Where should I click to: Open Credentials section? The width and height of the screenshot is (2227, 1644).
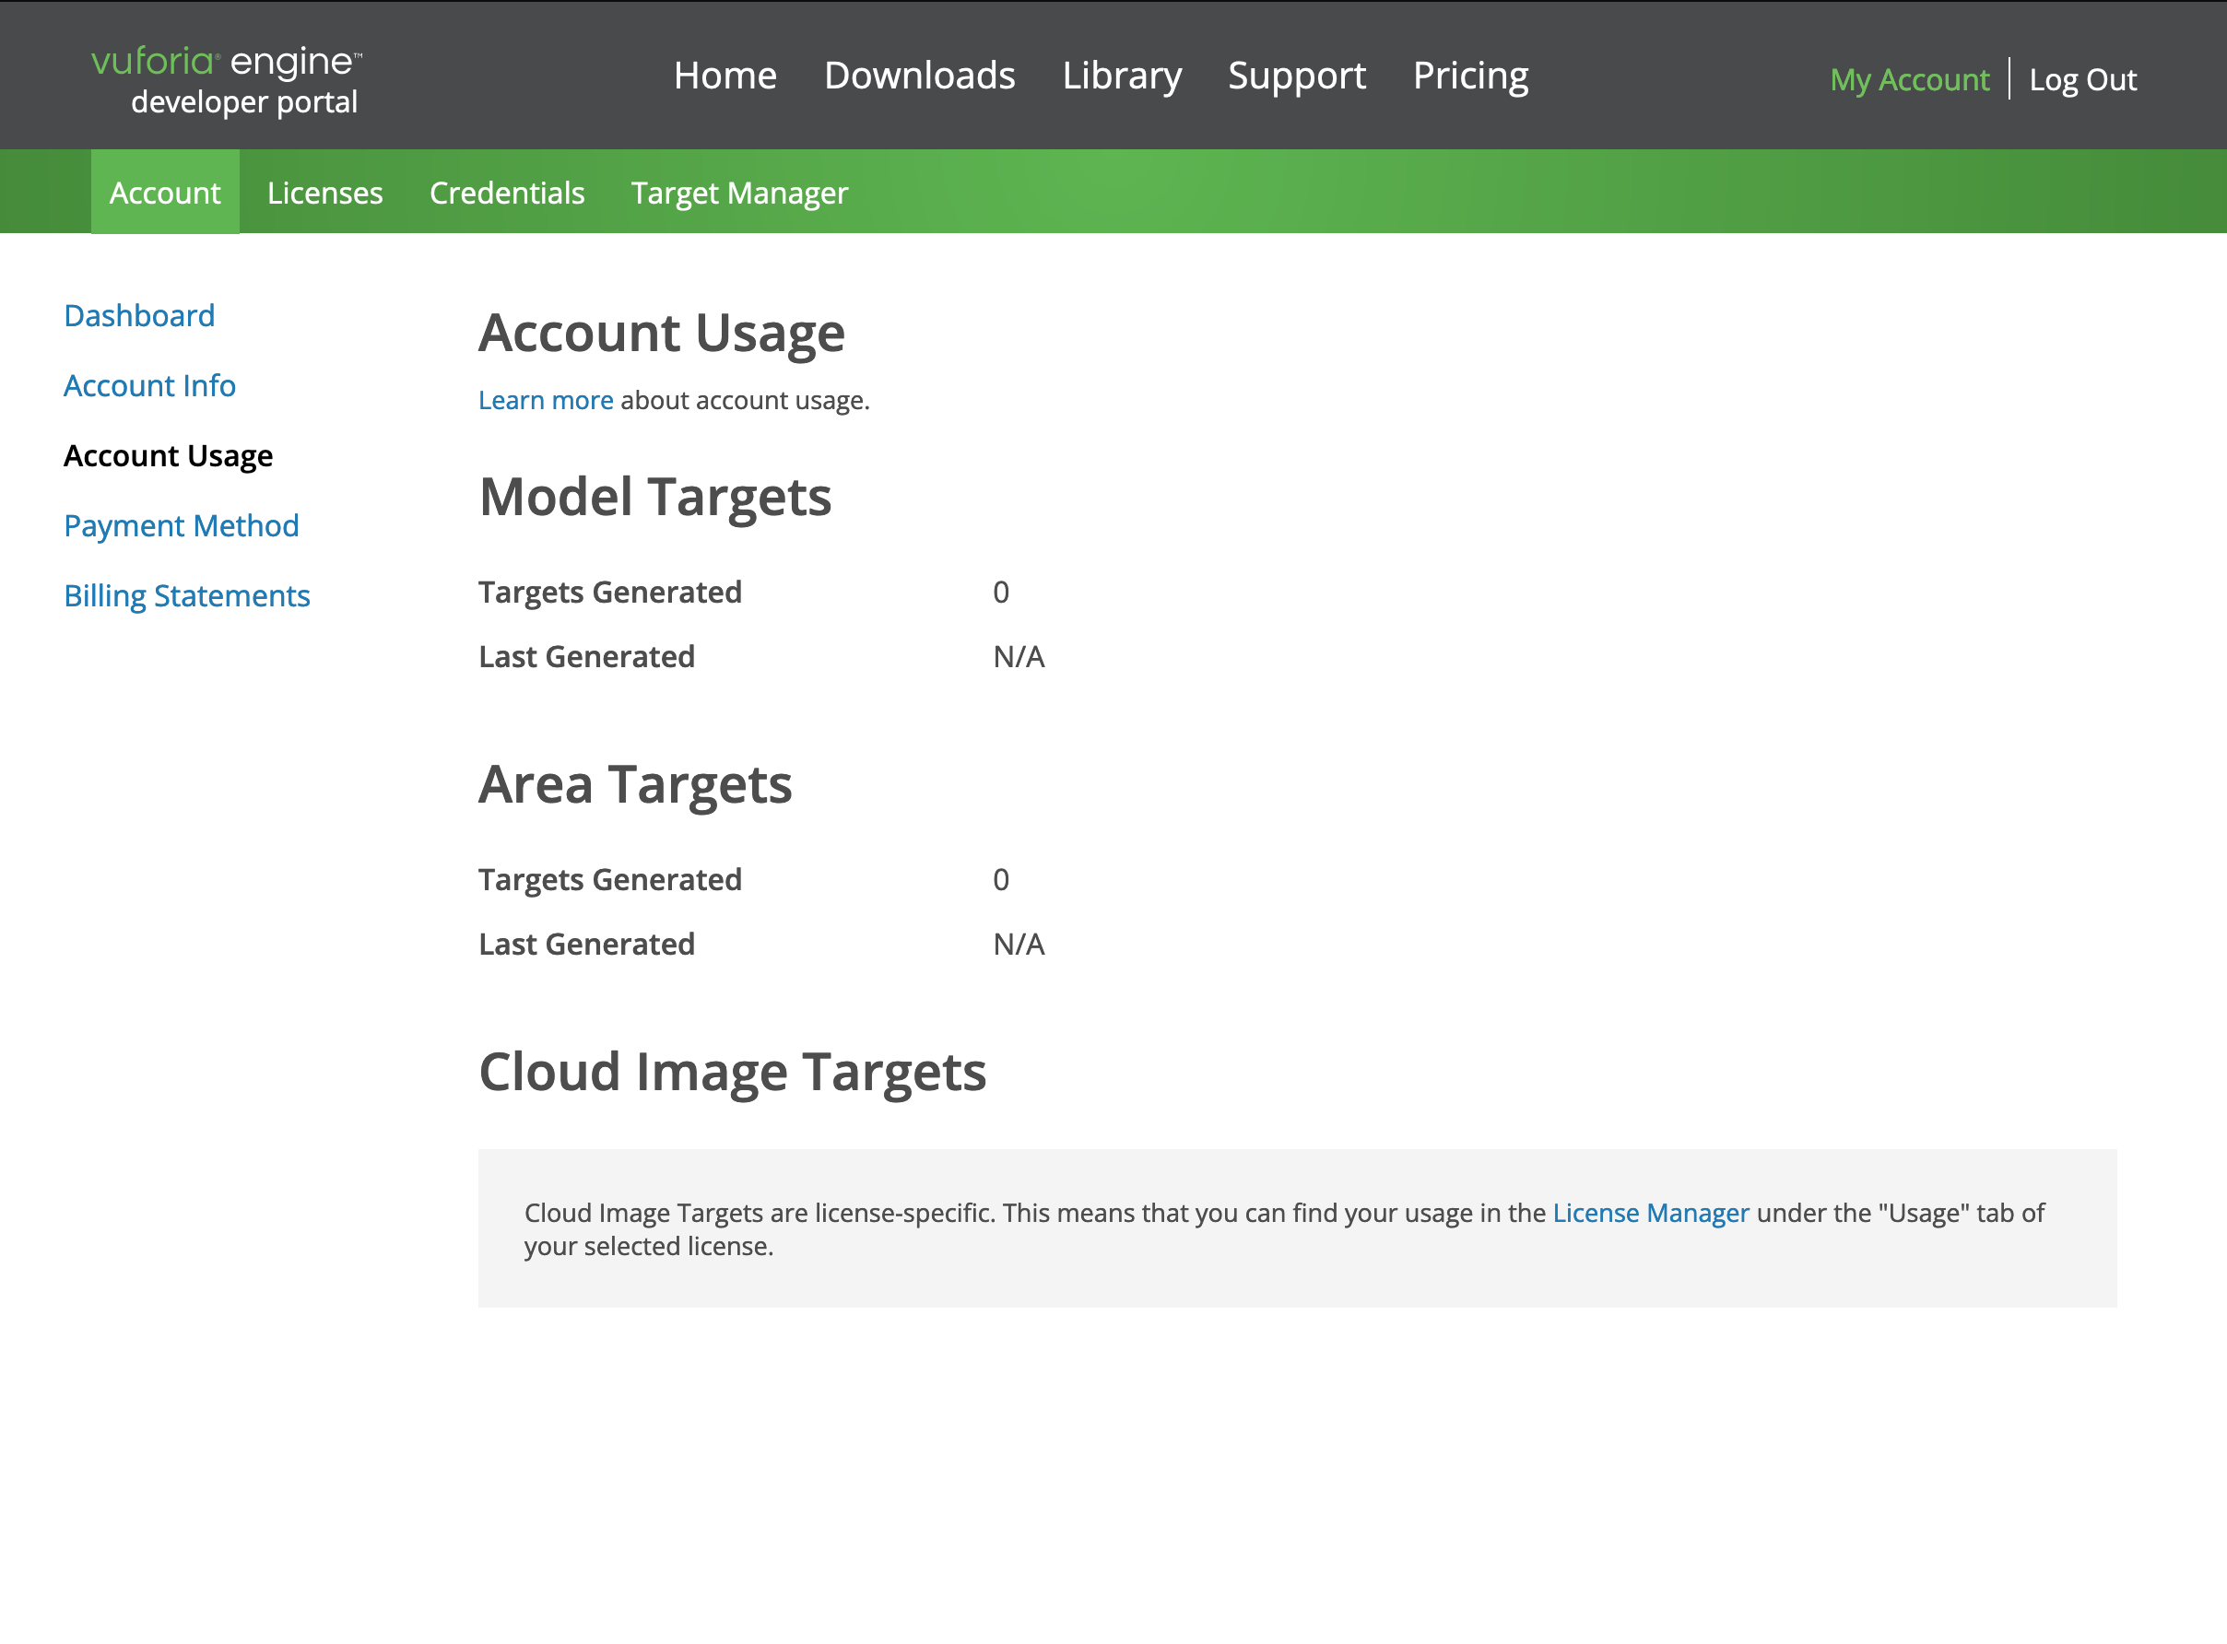point(507,192)
